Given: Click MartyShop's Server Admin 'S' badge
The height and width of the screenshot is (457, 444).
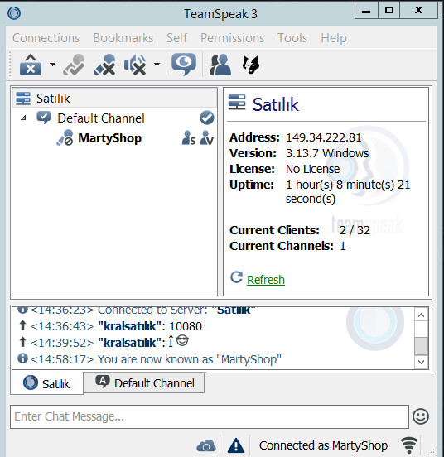Looking at the screenshot, I should (189, 138).
